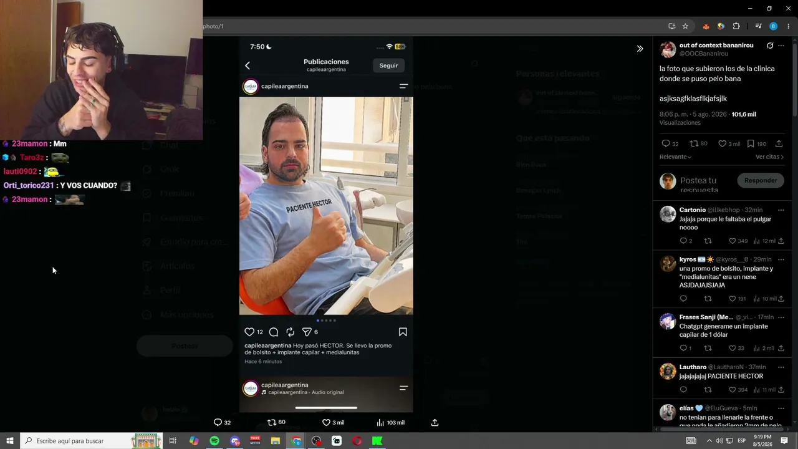Viewport: 798px width, 449px height.
Task: Open out of context bananirou profile
Action: click(x=716, y=46)
